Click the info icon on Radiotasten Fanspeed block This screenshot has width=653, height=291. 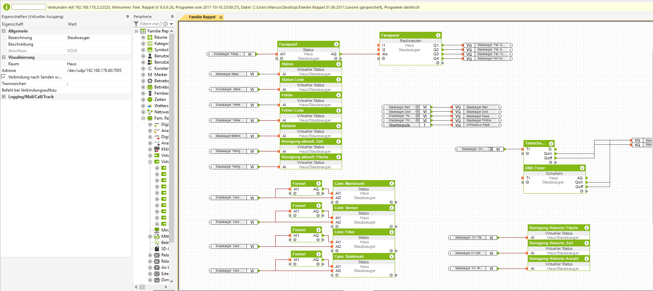pos(438,35)
